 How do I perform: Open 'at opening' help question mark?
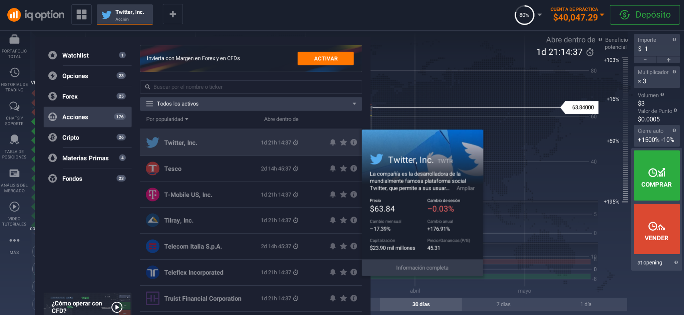tap(676, 262)
